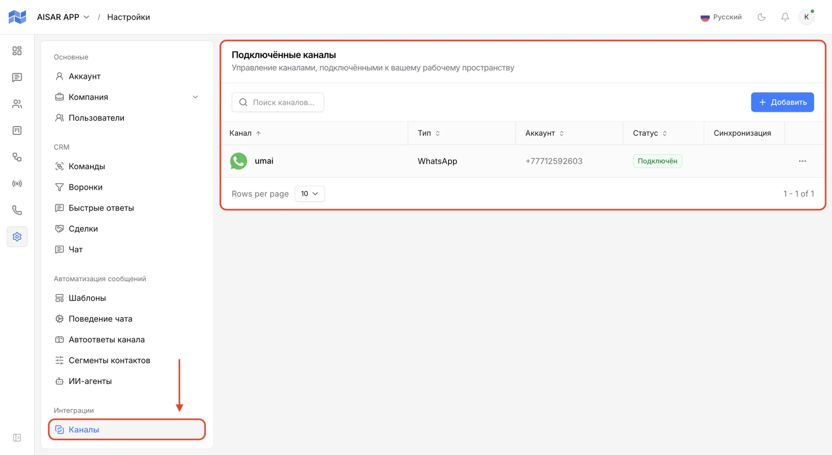Select Каналы under Интеграции

pyautogui.click(x=127, y=429)
